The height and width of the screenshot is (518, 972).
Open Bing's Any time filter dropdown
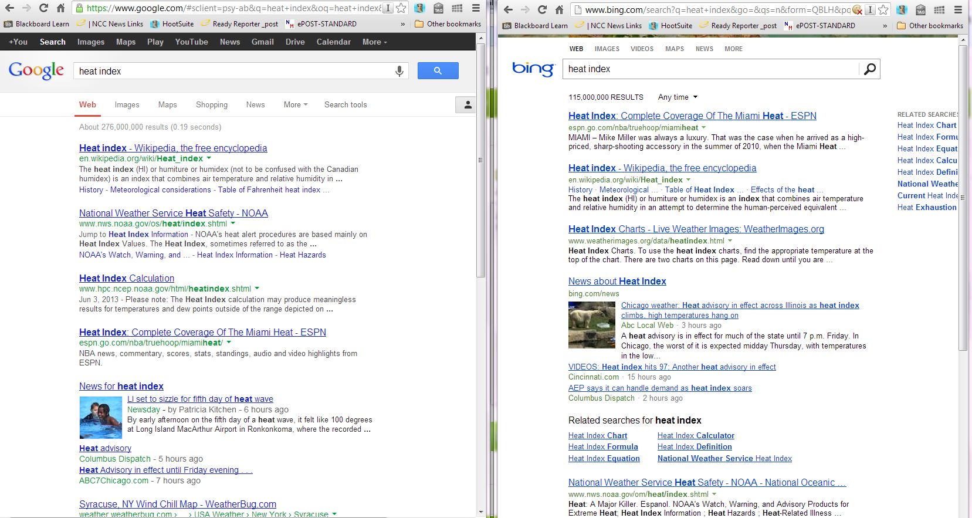click(678, 97)
